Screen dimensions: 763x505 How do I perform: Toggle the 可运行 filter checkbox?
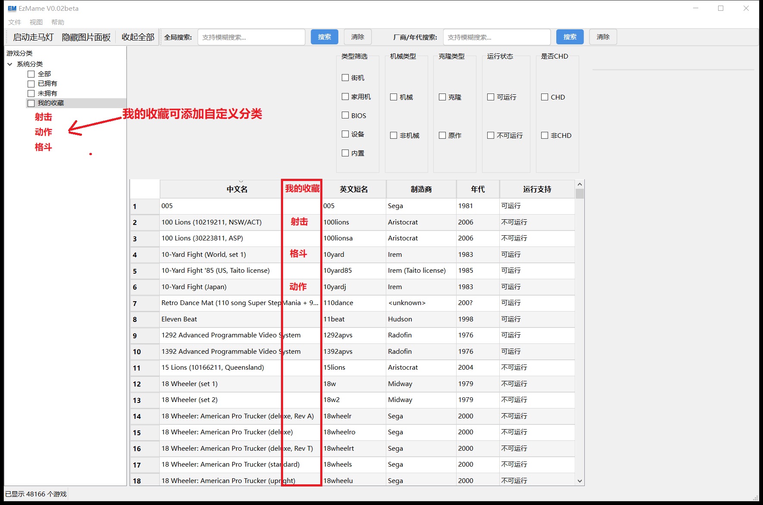coord(491,97)
